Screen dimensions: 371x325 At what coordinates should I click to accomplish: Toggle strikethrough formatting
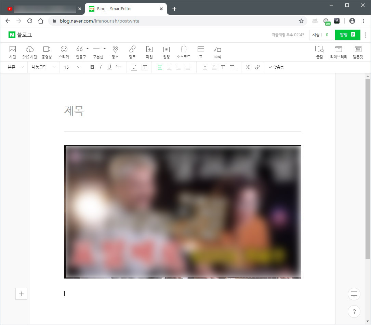[x=118, y=67]
